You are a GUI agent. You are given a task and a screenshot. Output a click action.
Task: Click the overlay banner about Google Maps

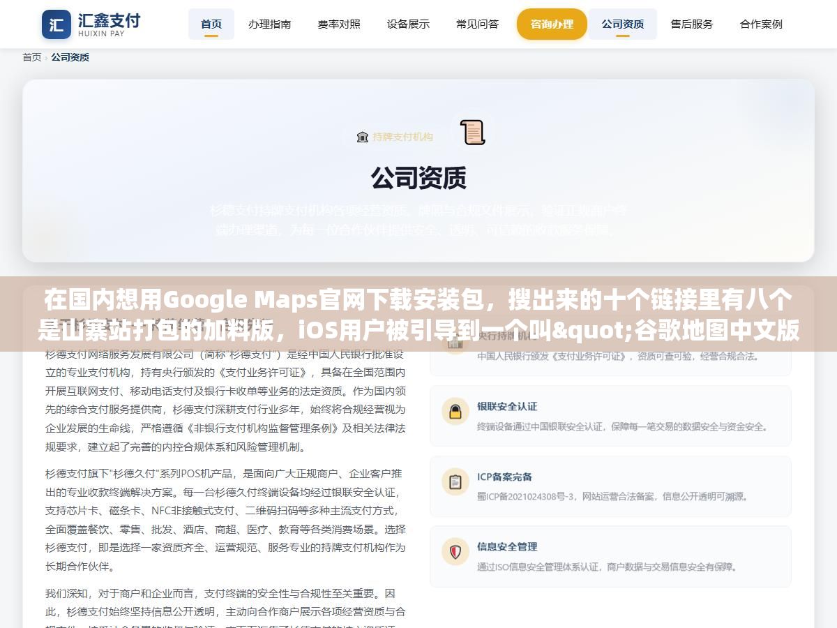pyautogui.click(x=418, y=314)
